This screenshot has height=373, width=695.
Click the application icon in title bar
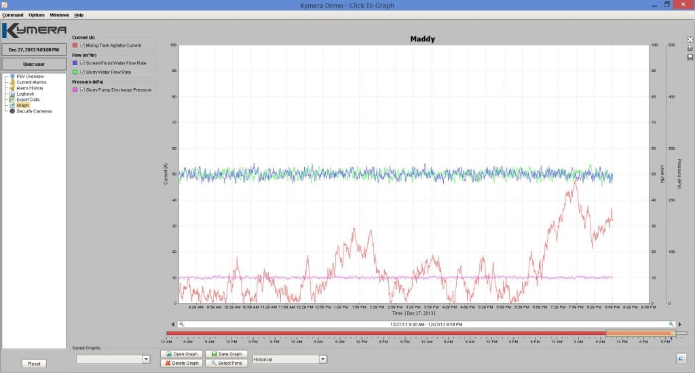[x=4, y=5]
